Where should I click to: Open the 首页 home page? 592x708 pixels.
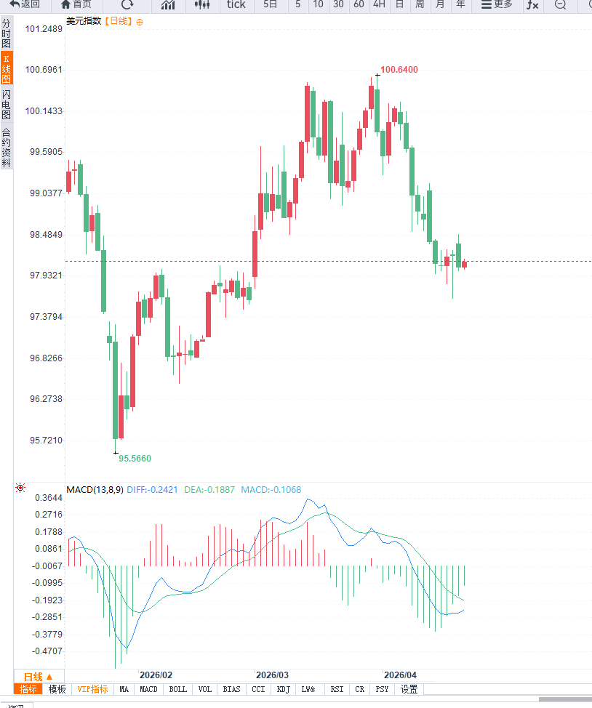pos(76,4)
